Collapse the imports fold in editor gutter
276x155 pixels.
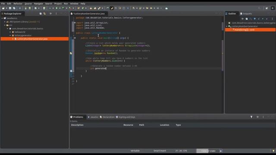click(75, 23)
